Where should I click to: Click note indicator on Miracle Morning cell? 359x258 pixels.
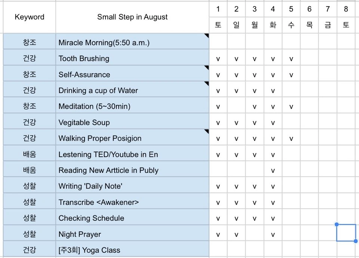pos(207,35)
